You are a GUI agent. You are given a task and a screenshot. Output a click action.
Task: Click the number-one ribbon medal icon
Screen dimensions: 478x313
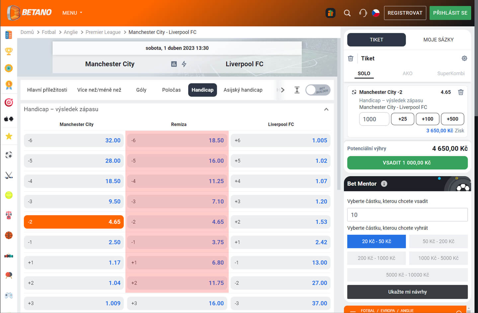point(9,85)
